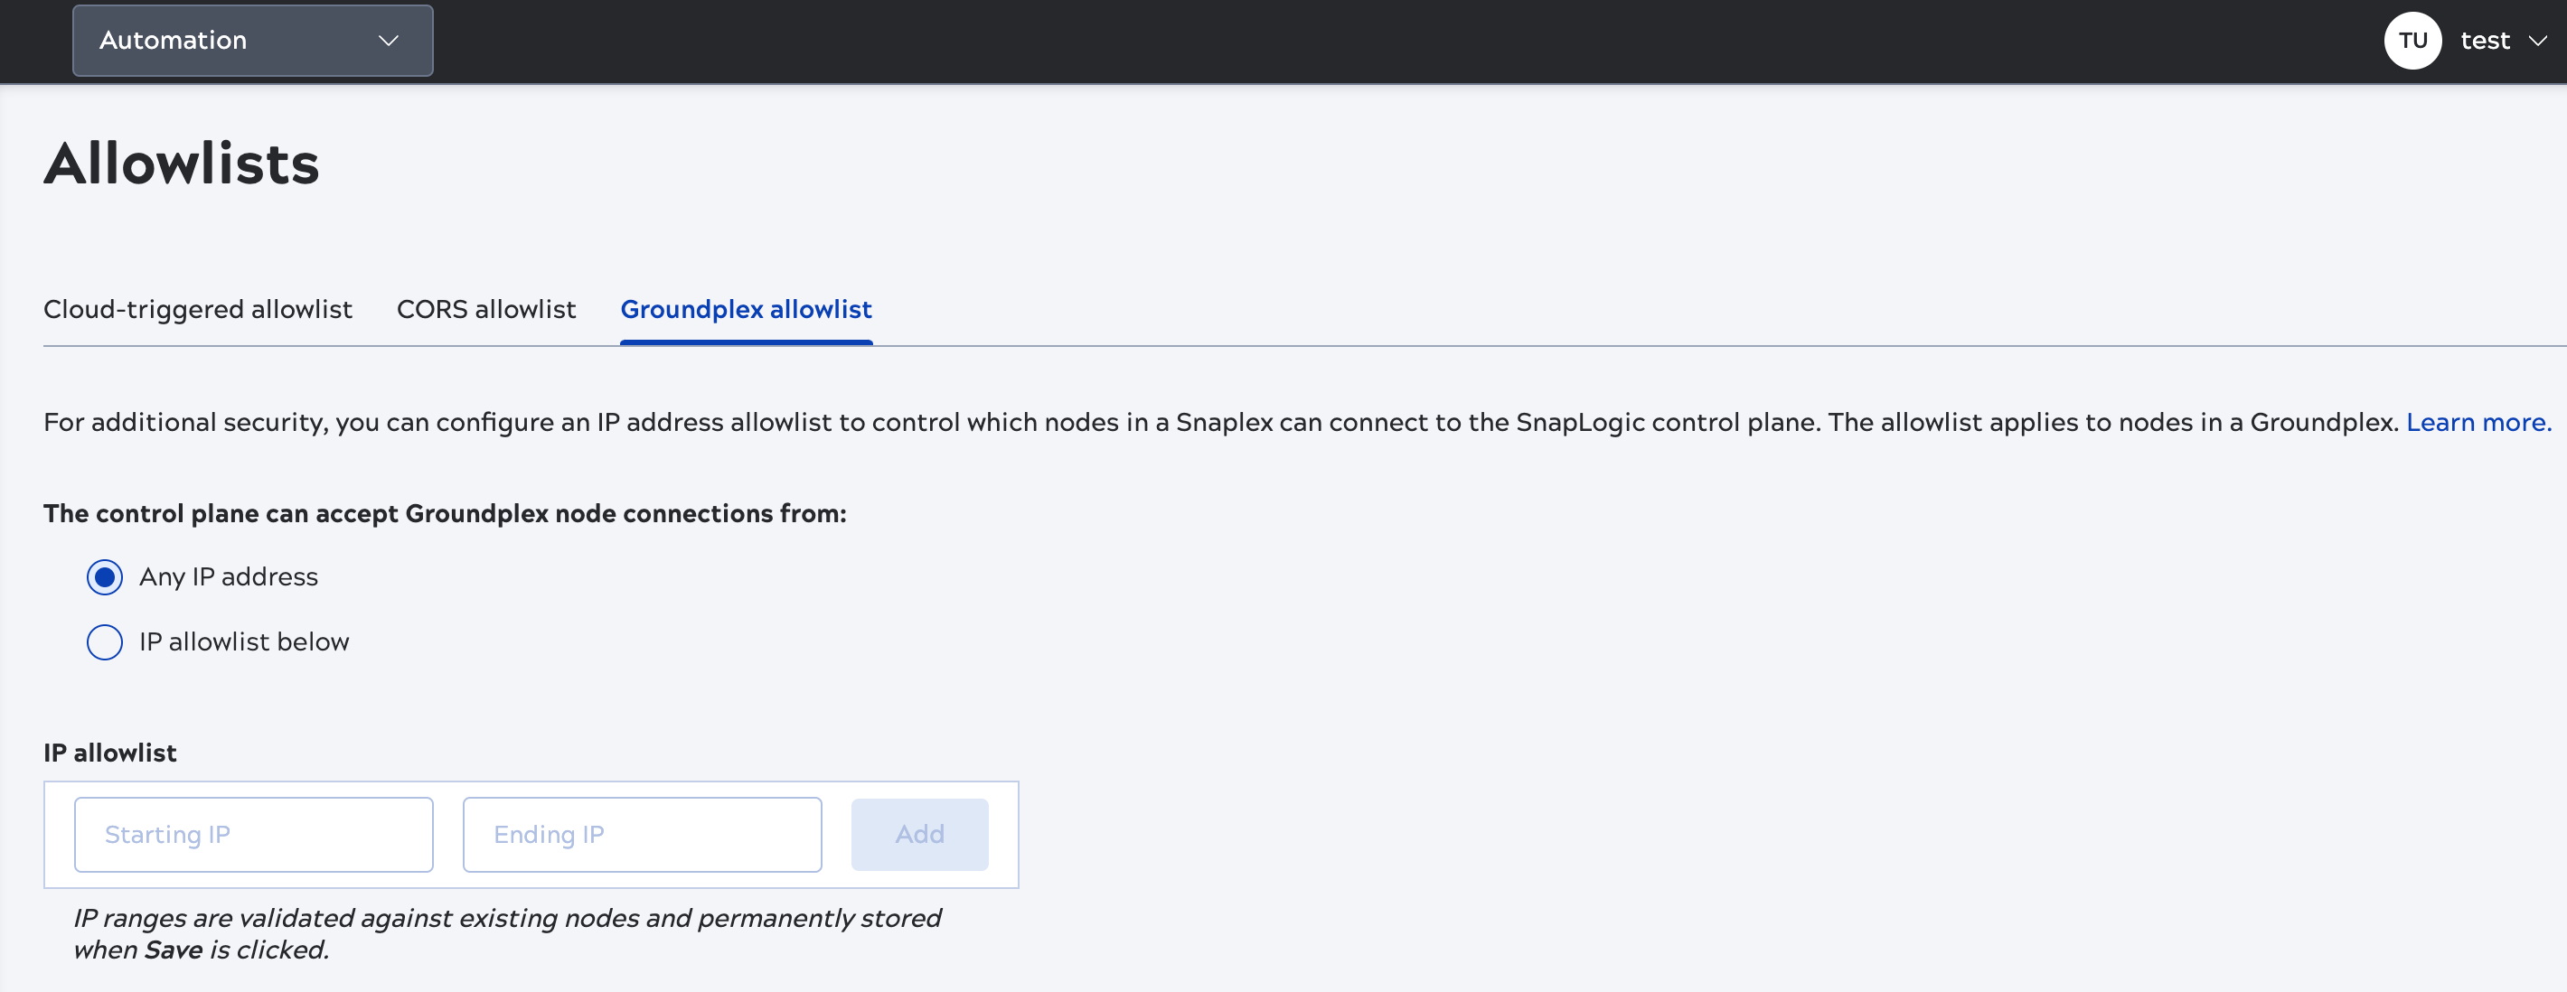
Task: Click the Automation label in top bar
Action: [x=173, y=40]
